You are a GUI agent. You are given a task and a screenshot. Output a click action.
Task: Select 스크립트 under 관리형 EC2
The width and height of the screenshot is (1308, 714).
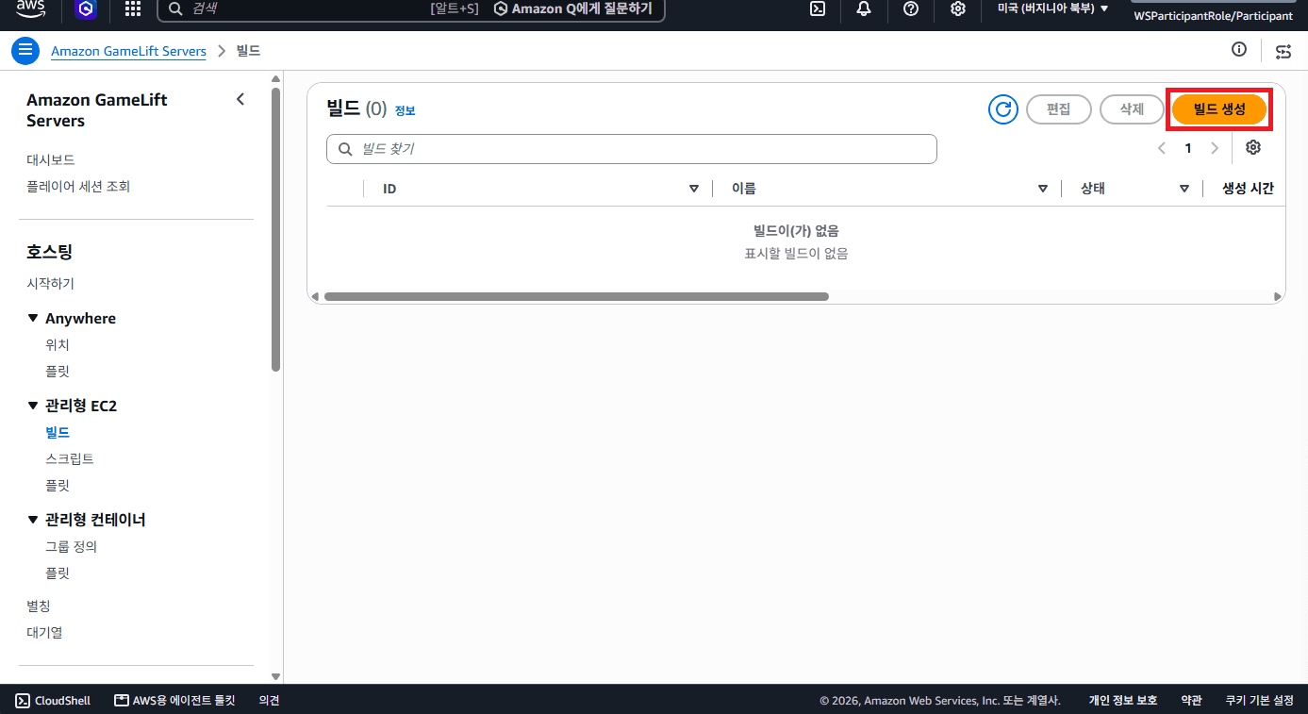coord(70,459)
